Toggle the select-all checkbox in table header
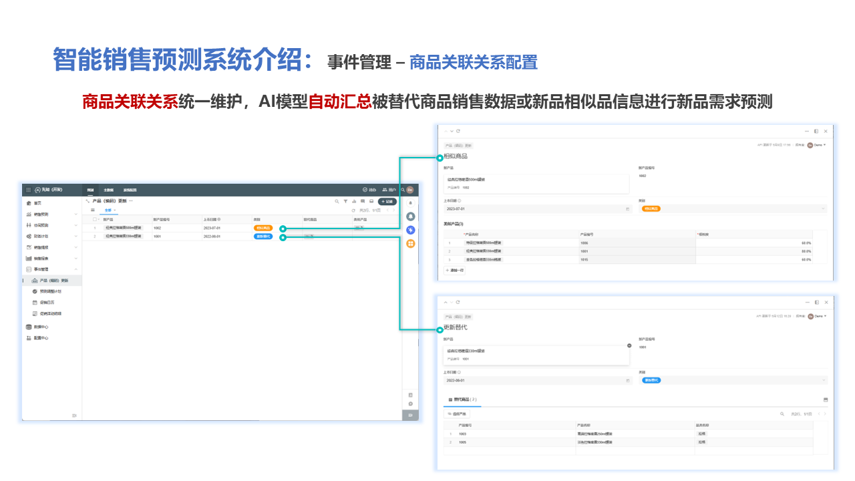Image resolution: width=855 pixels, height=481 pixels. coord(95,219)
